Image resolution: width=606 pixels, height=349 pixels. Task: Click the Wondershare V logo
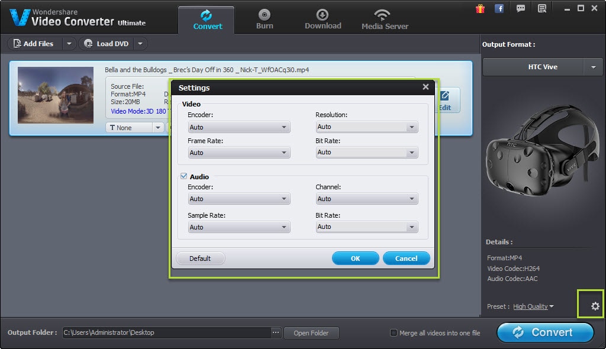tap(20, 18)
